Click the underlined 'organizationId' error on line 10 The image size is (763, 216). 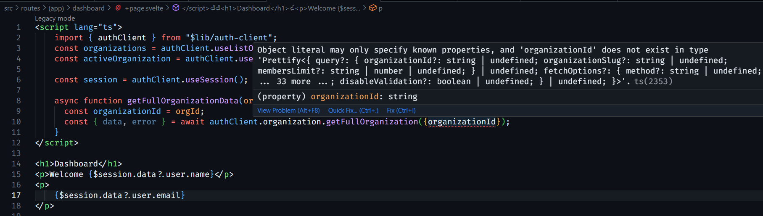[462, 122]
